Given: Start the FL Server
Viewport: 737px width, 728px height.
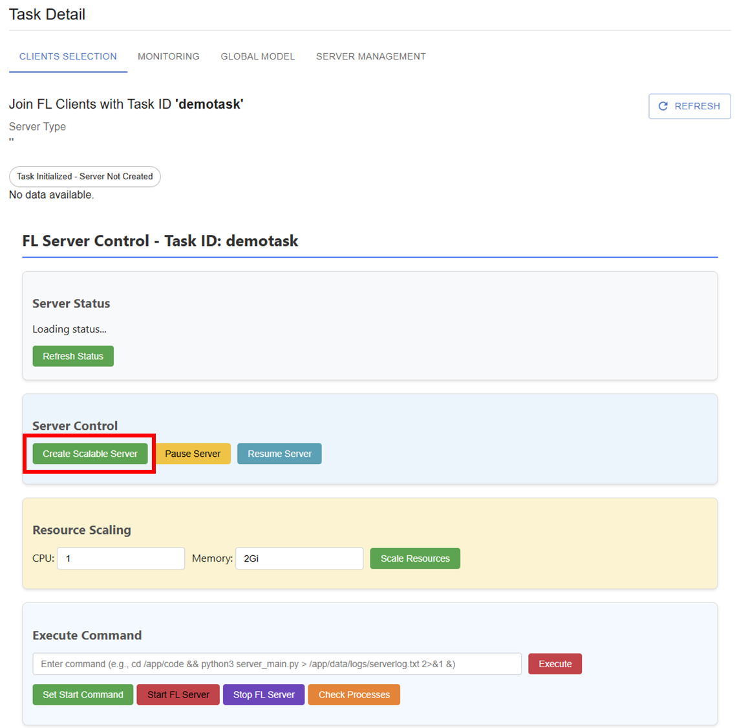Looking at the screenshot, I should tap(178, 694).
